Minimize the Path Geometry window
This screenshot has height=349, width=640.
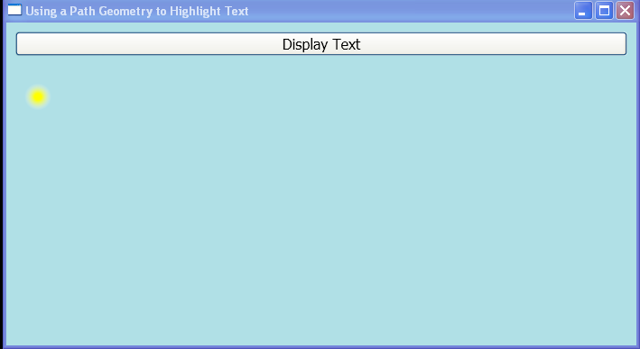click(x=583, y=11)
